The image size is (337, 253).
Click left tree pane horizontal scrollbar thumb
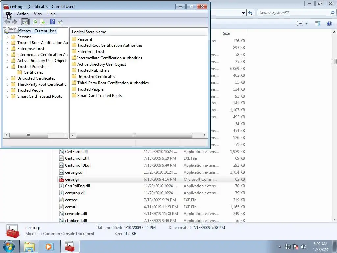(x=29, y=135)
